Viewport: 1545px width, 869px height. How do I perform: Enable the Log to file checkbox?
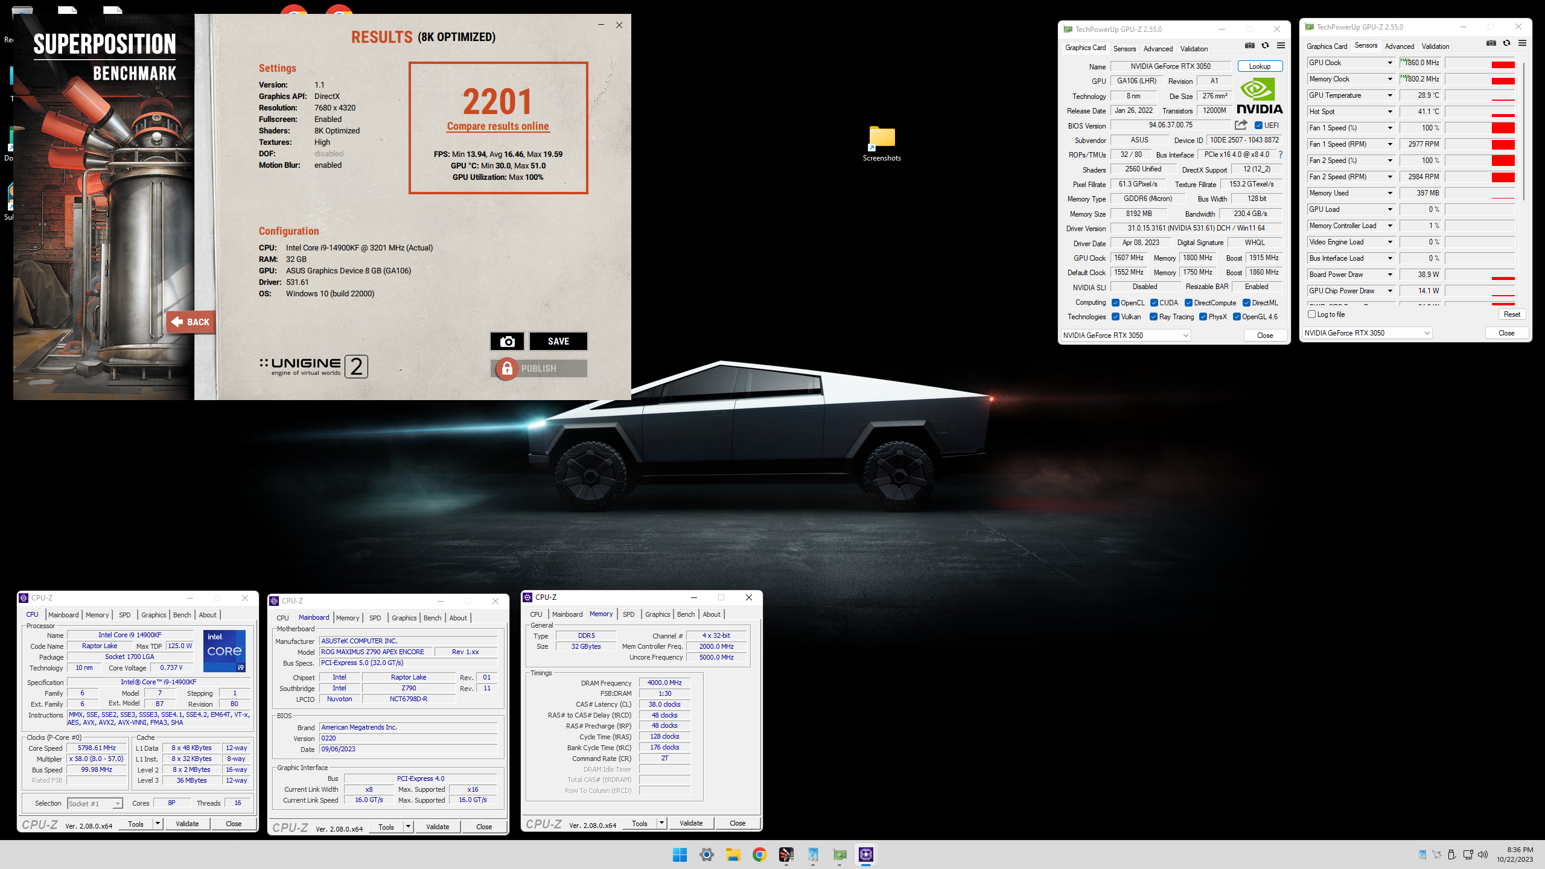[1311, 314]
